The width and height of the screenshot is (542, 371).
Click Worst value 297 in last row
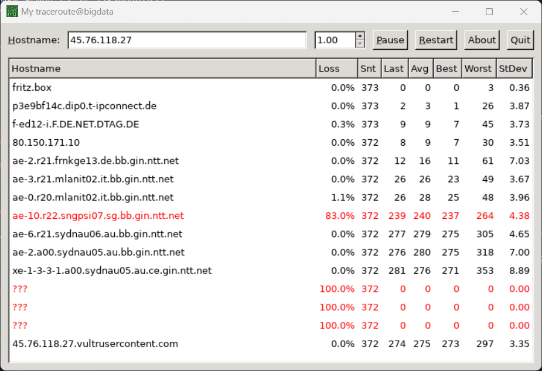(485, 343)
